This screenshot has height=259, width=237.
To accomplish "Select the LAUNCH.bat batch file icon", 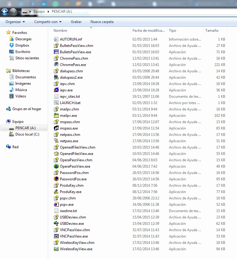I will click(x=56, y=103).
